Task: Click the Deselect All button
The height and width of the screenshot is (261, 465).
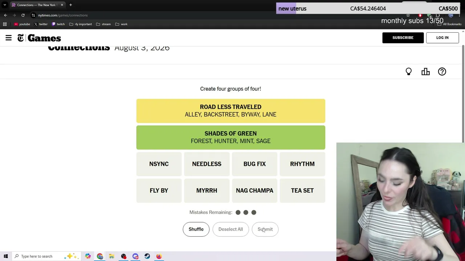Action: [231, 229]
